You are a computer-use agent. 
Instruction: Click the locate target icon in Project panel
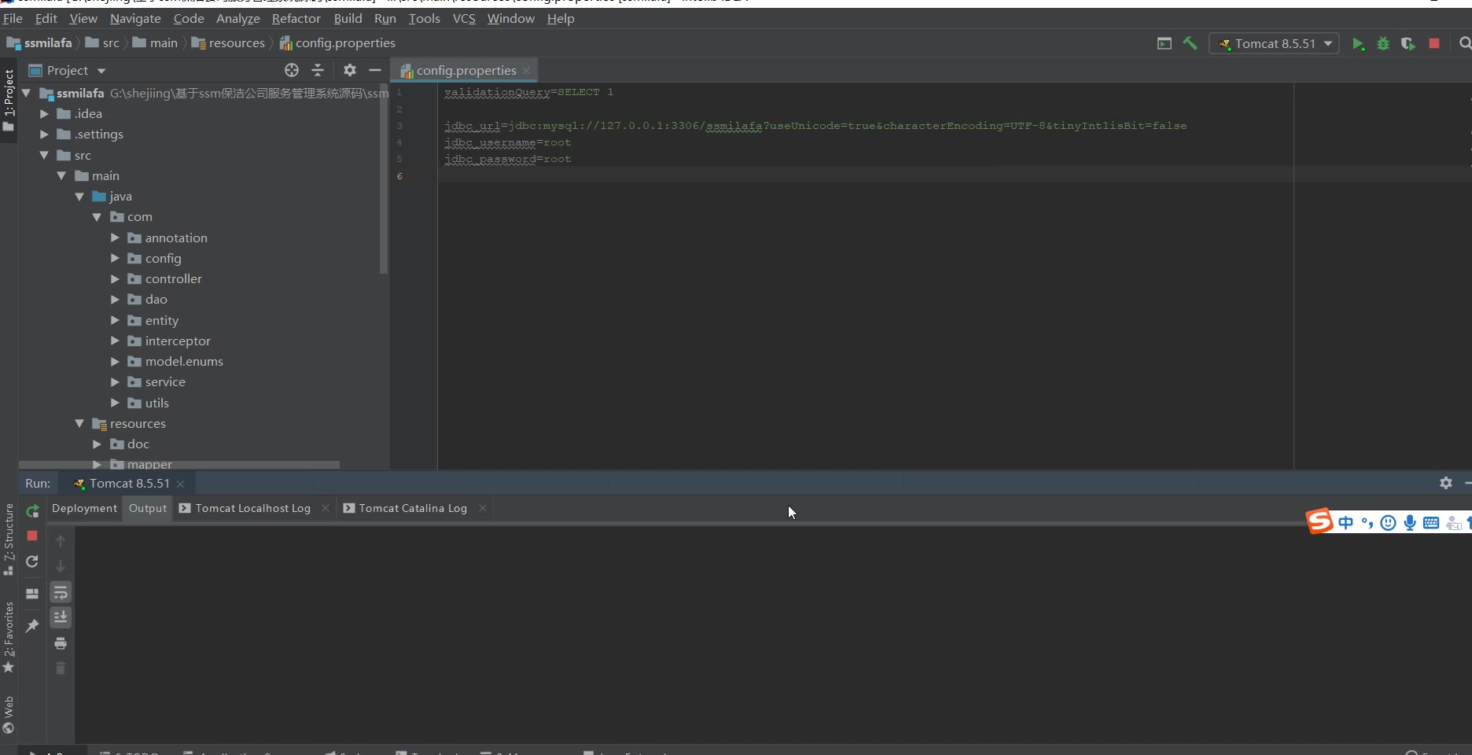pos(292,71)
